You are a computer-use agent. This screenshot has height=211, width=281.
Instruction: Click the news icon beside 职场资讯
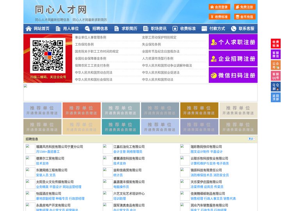146,29
